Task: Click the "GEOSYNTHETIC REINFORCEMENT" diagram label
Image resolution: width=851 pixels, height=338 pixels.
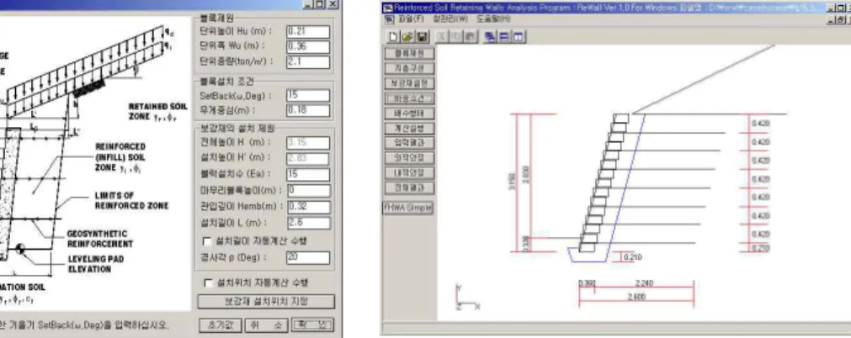Action: (100, 239)
